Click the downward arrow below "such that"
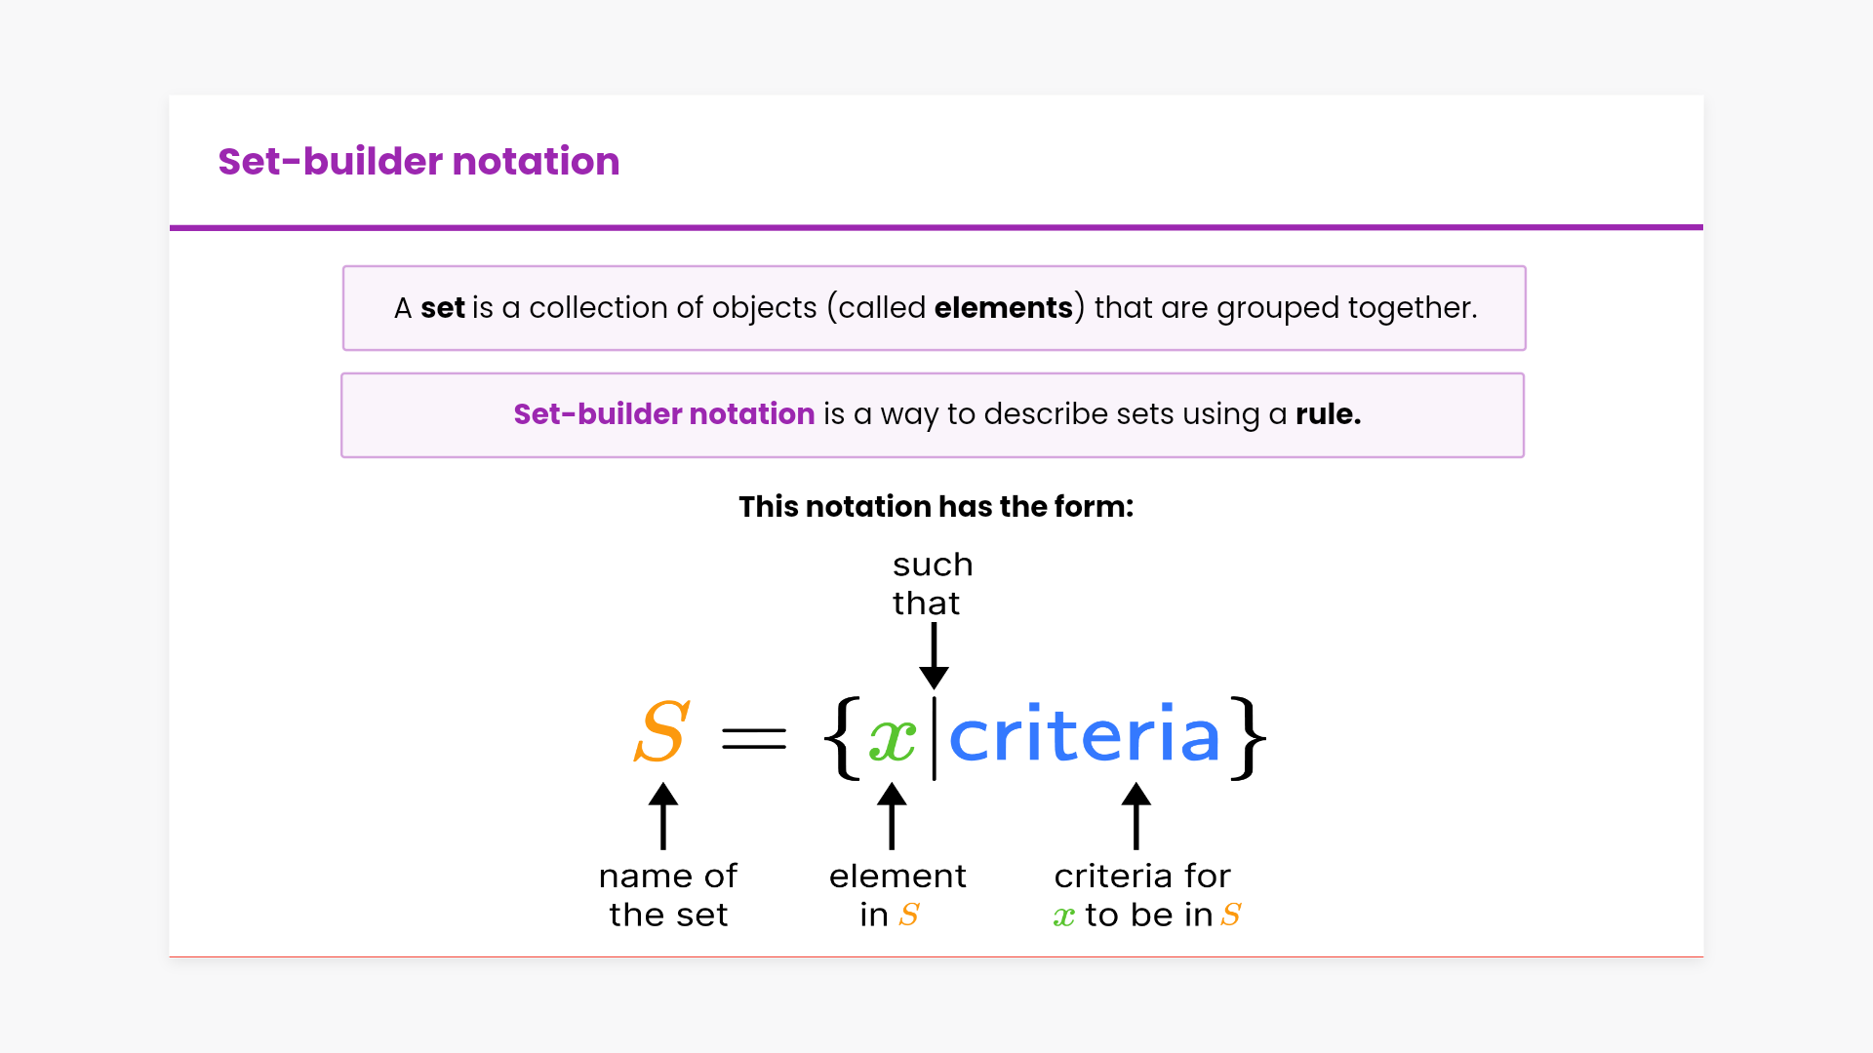 pos(934,656)
